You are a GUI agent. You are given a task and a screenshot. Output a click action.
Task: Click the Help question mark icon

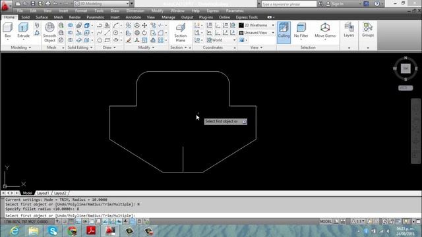coord(377,4)
